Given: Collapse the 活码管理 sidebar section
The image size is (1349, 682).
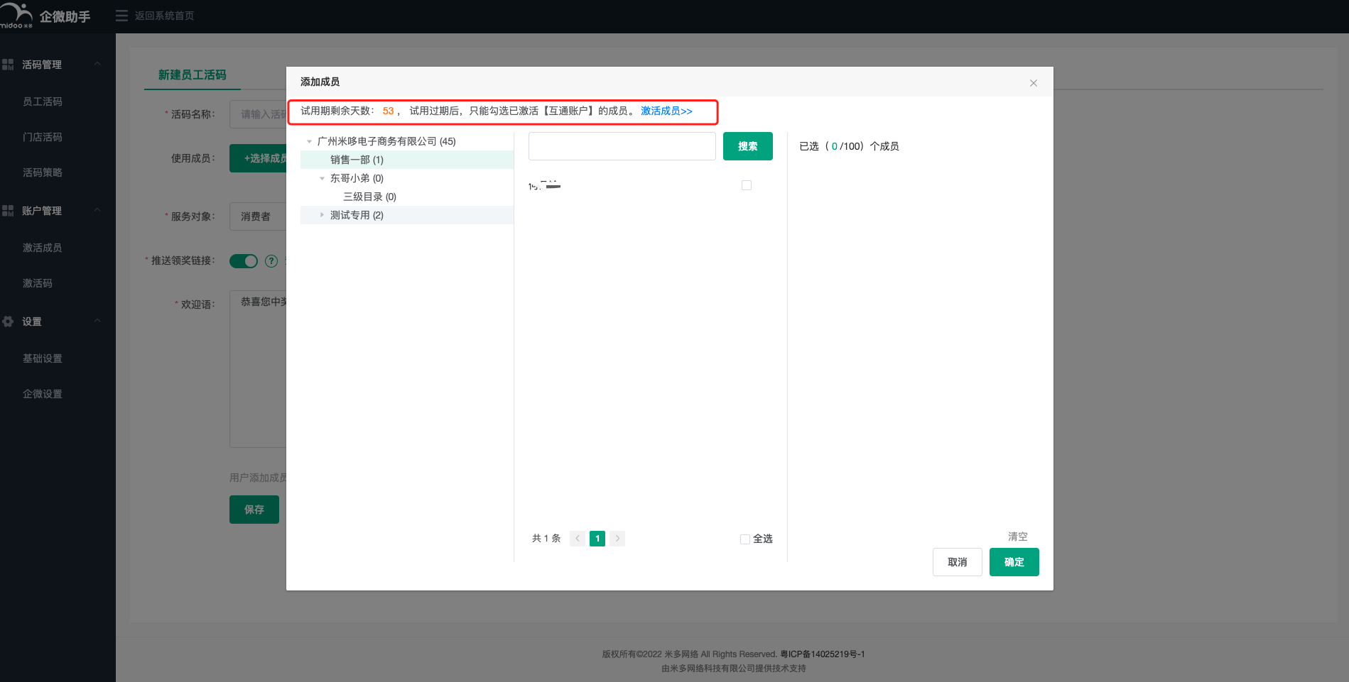Looking at the screenshot, I should pyautogui.click(x=97, y=64).
